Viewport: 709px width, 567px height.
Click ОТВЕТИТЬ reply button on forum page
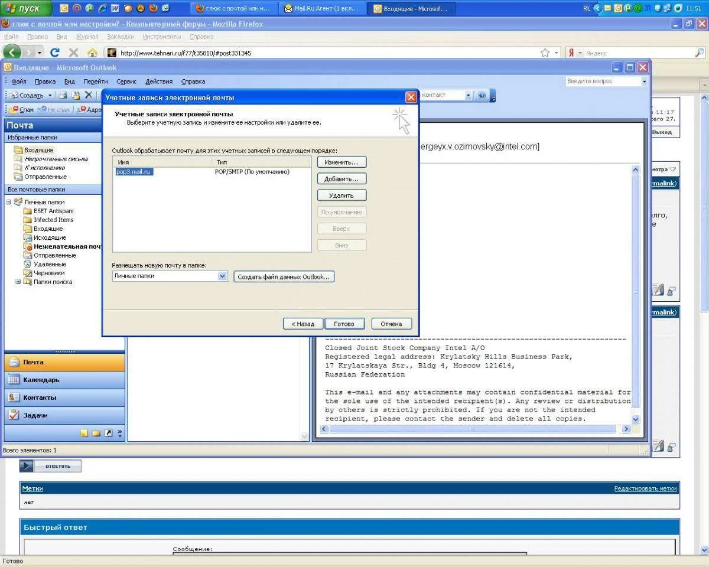pos(51,466)
